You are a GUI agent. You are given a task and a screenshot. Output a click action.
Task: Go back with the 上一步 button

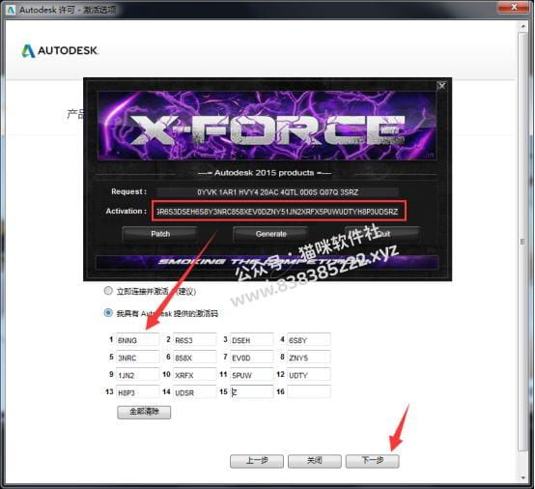click(x=257, y=461)
